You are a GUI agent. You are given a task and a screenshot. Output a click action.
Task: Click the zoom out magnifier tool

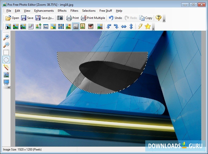(x=6, y=45)
